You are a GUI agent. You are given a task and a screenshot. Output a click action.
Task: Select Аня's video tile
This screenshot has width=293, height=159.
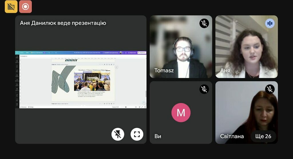(x=246, y=47)
